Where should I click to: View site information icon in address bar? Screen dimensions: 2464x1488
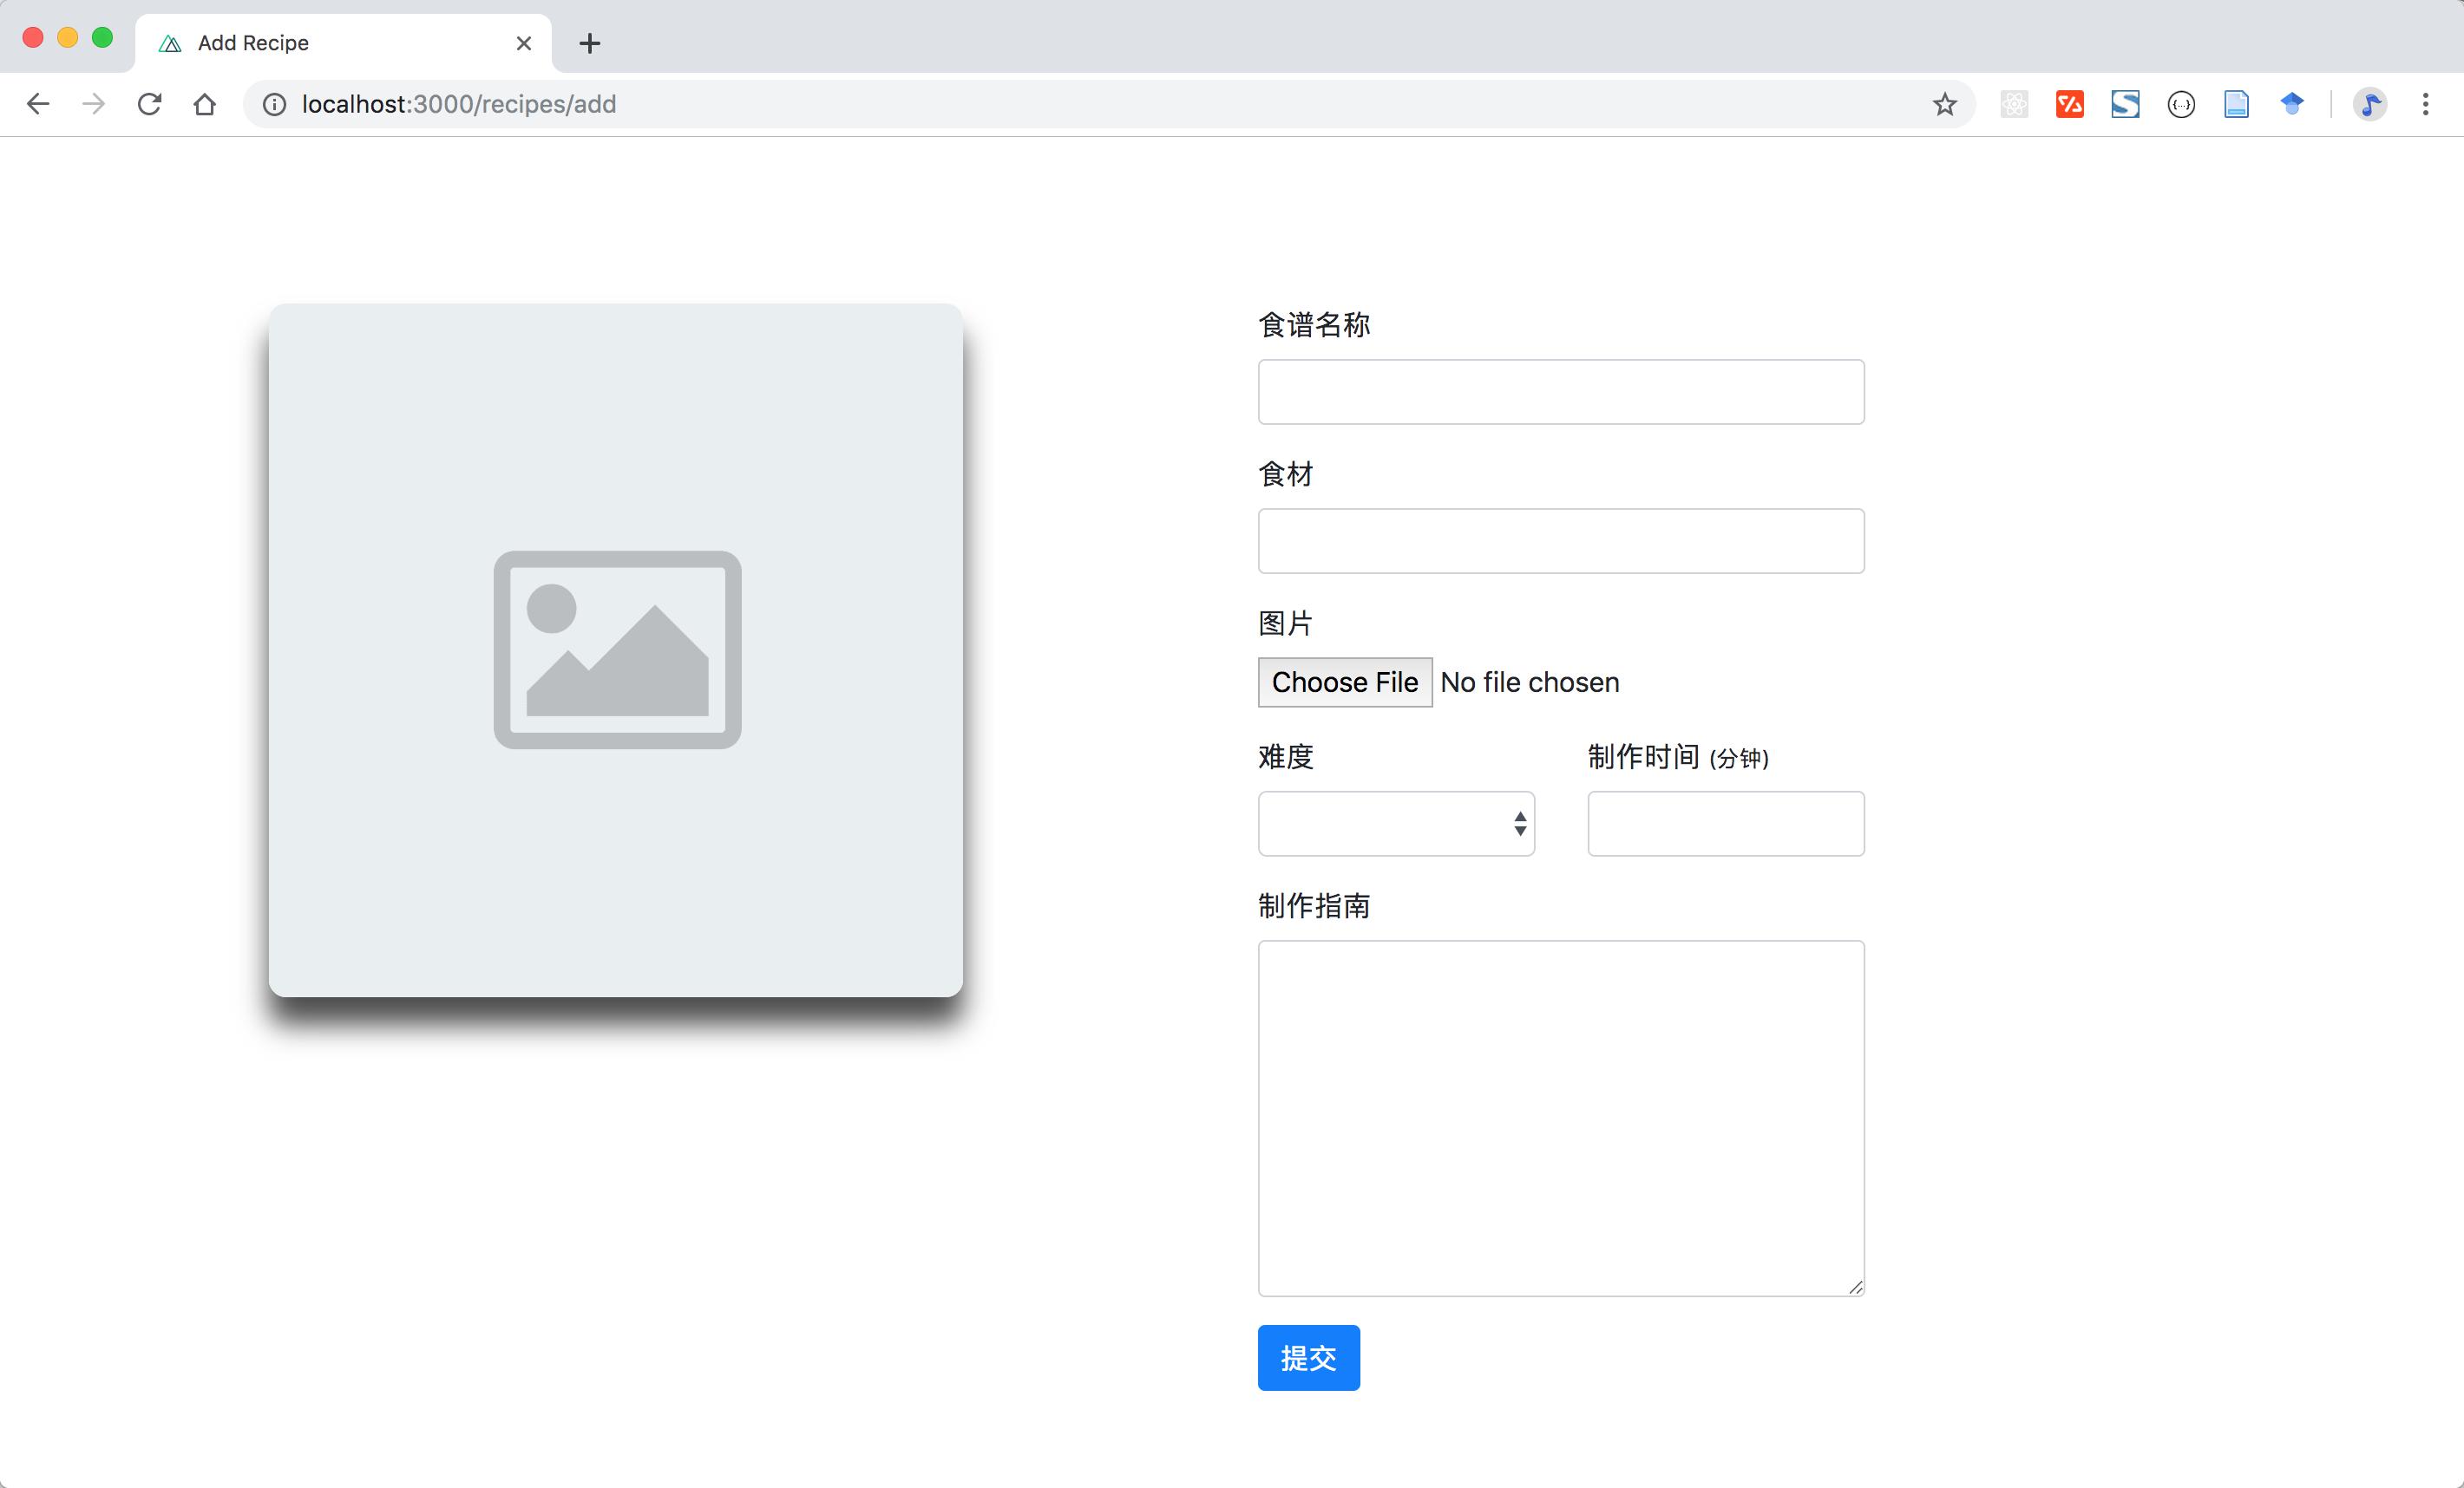click(274, 104)
